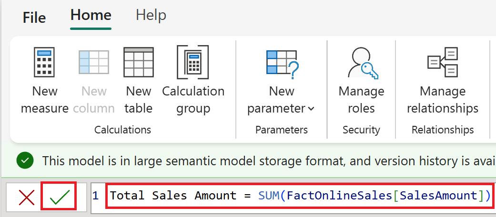Click the Calculation group label text
This screenshot has height=217, width=496.
[x=193, y=100]
